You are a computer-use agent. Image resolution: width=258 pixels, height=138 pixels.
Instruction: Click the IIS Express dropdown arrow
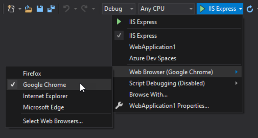tap(241, 9)
